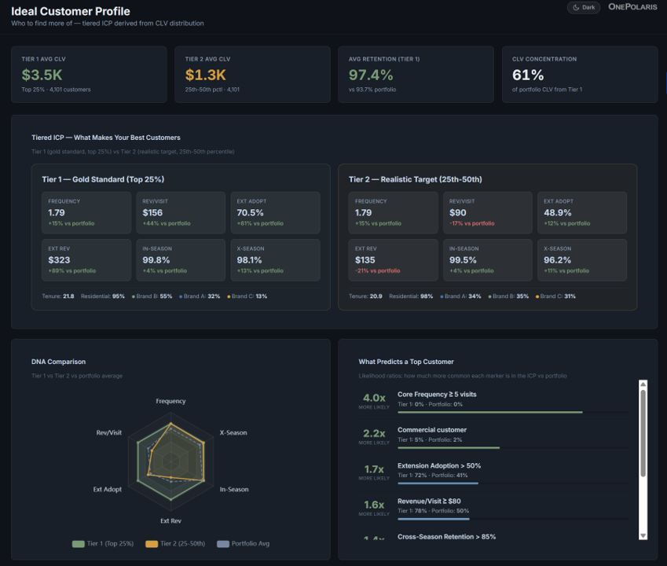
Task: Select the Brand B dot in Tier 1 footer
Action: click(x=133, y=297)
